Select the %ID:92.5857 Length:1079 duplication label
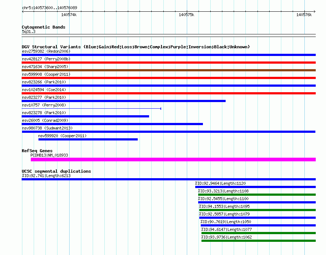Screen dimensions: 326x255 224,214
